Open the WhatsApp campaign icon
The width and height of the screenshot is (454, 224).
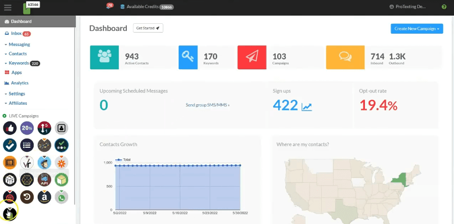click(x=61, y=197)
